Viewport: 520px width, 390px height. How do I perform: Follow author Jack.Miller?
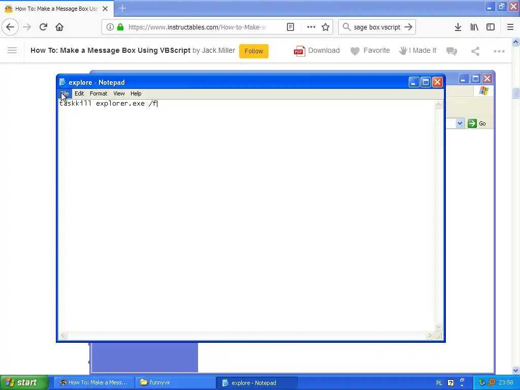click(254, 51)
